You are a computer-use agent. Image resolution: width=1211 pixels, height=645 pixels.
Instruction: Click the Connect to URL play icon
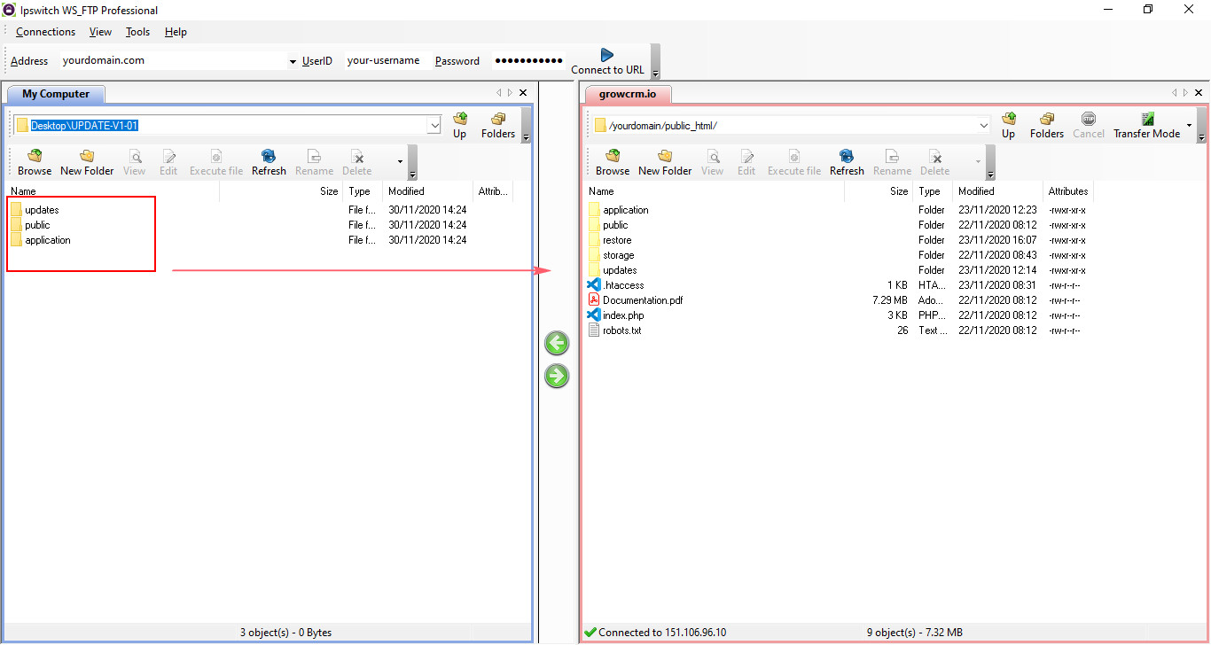pyautogui.click(x=607, y=55)
